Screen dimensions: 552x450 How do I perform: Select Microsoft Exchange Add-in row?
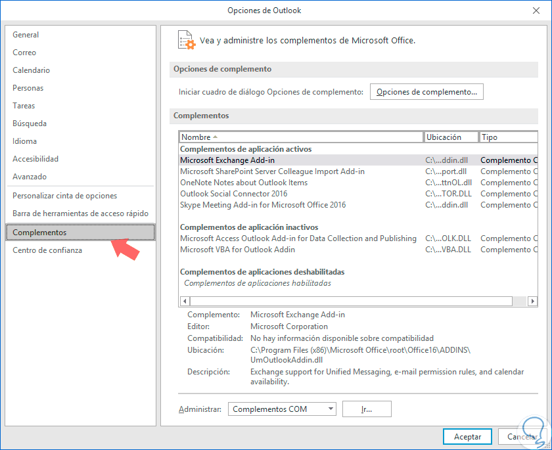[358, 160]
